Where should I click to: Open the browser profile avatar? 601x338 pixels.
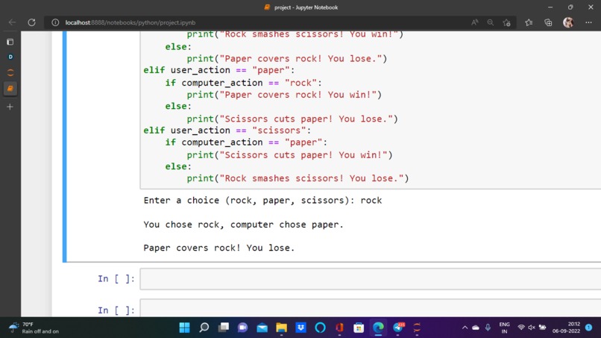[568, 22]
